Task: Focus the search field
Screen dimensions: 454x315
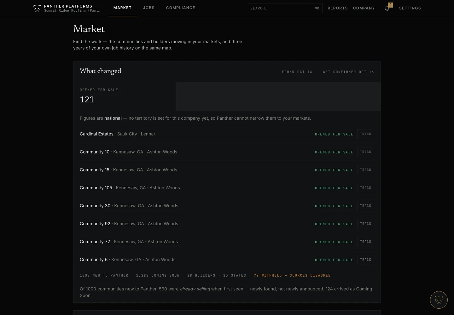Action: coord(285,8)
